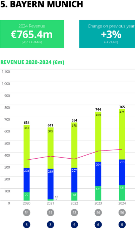Image resolution: width=135 pixels, height=229 pixels.
Task: Click the "(2023: €744m)" note
Action: (32, 42)
